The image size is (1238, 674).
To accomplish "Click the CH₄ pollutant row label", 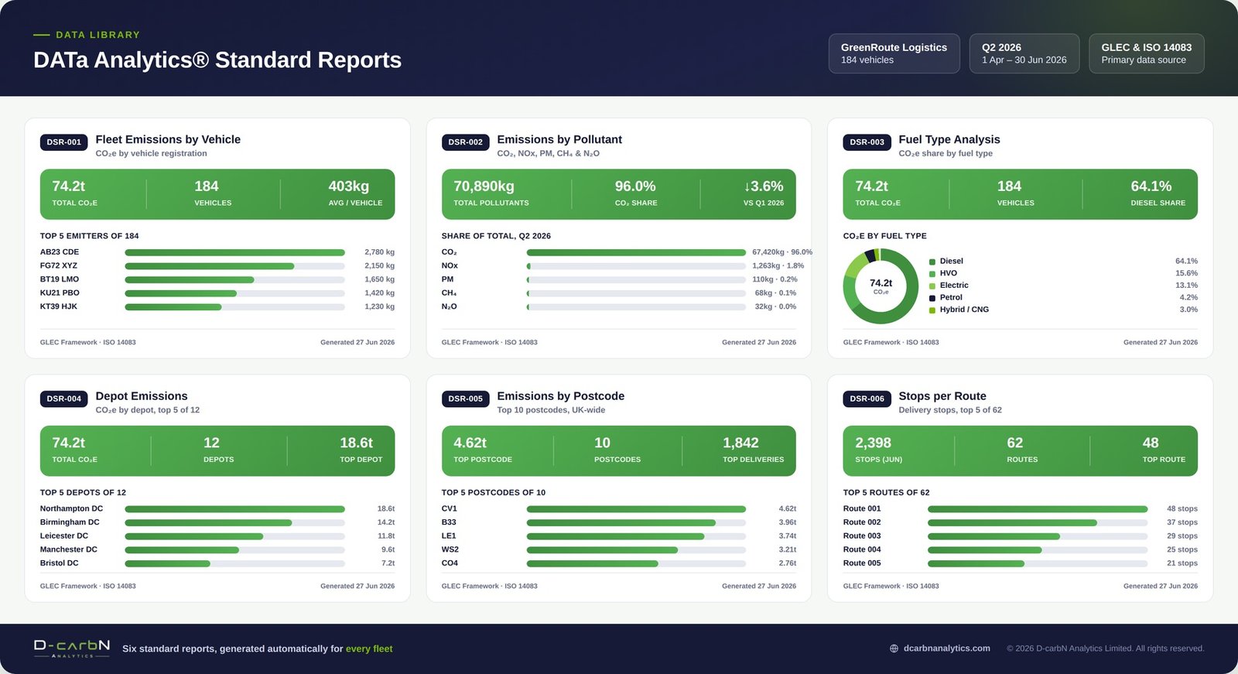I will pos(449,293).
